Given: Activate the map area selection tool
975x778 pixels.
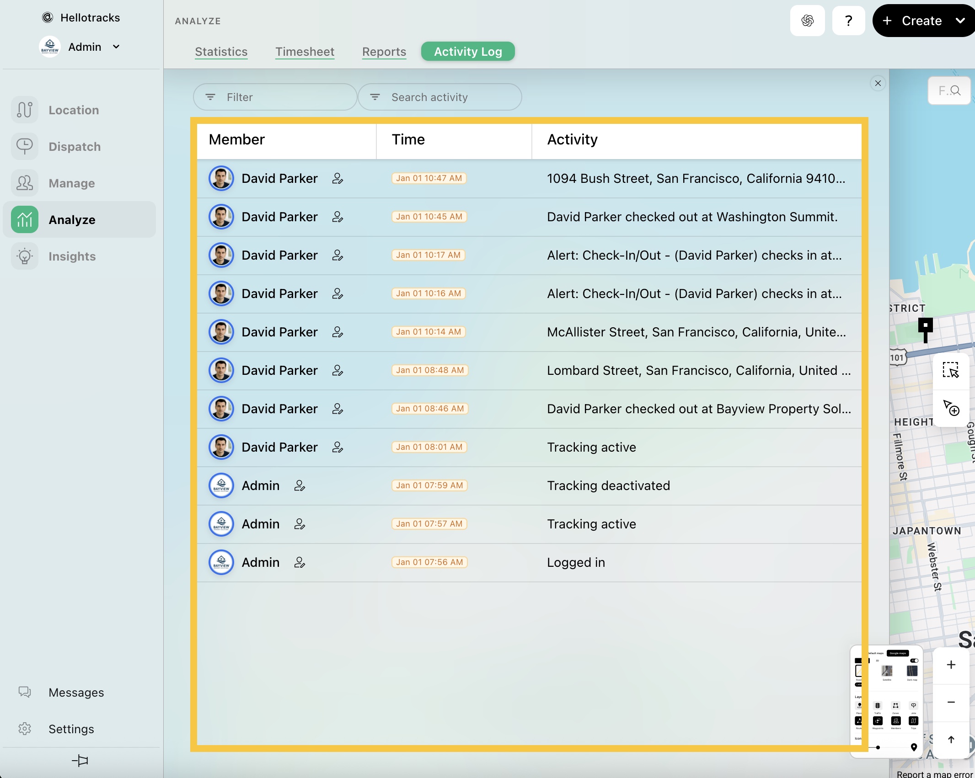Looking at the screenshot, I should [950, 370].
